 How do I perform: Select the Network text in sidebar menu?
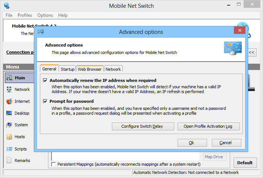[22, 89]
